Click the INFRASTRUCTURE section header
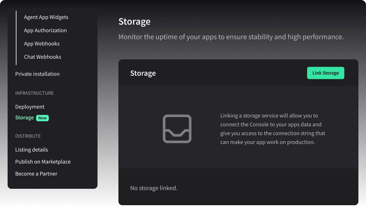 (35, 93)
